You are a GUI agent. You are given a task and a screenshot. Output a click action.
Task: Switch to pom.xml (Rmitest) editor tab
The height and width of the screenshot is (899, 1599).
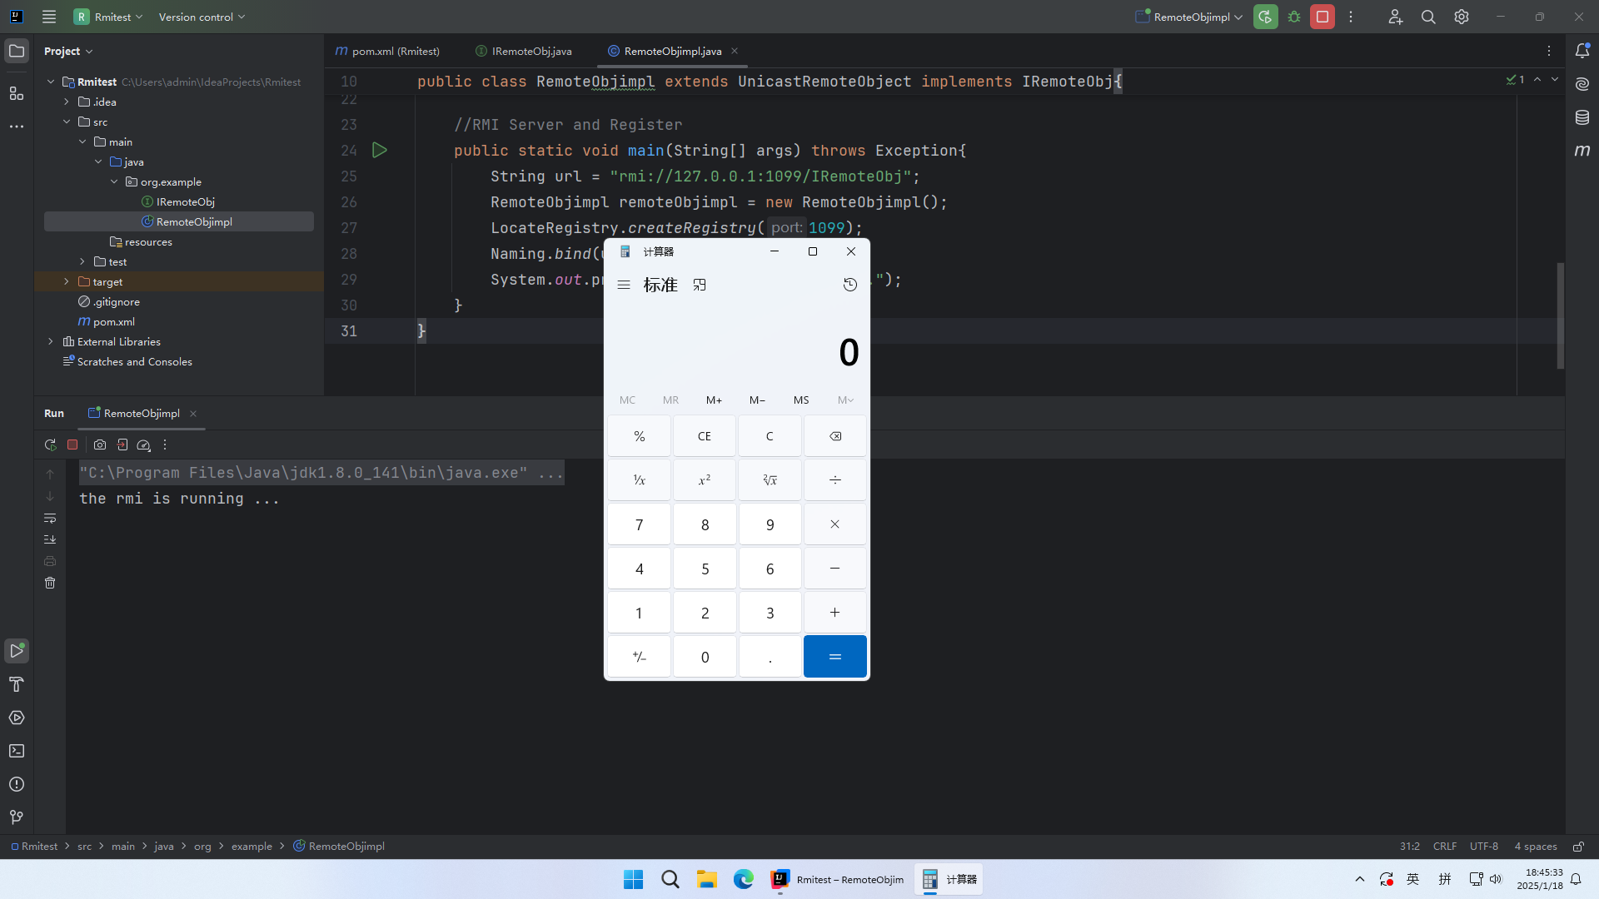tap(387, 51)
